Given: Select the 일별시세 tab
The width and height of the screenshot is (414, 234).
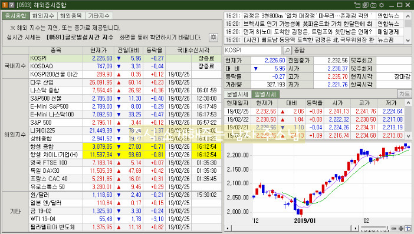Looking at the screenshot, I should coord(265,94).
